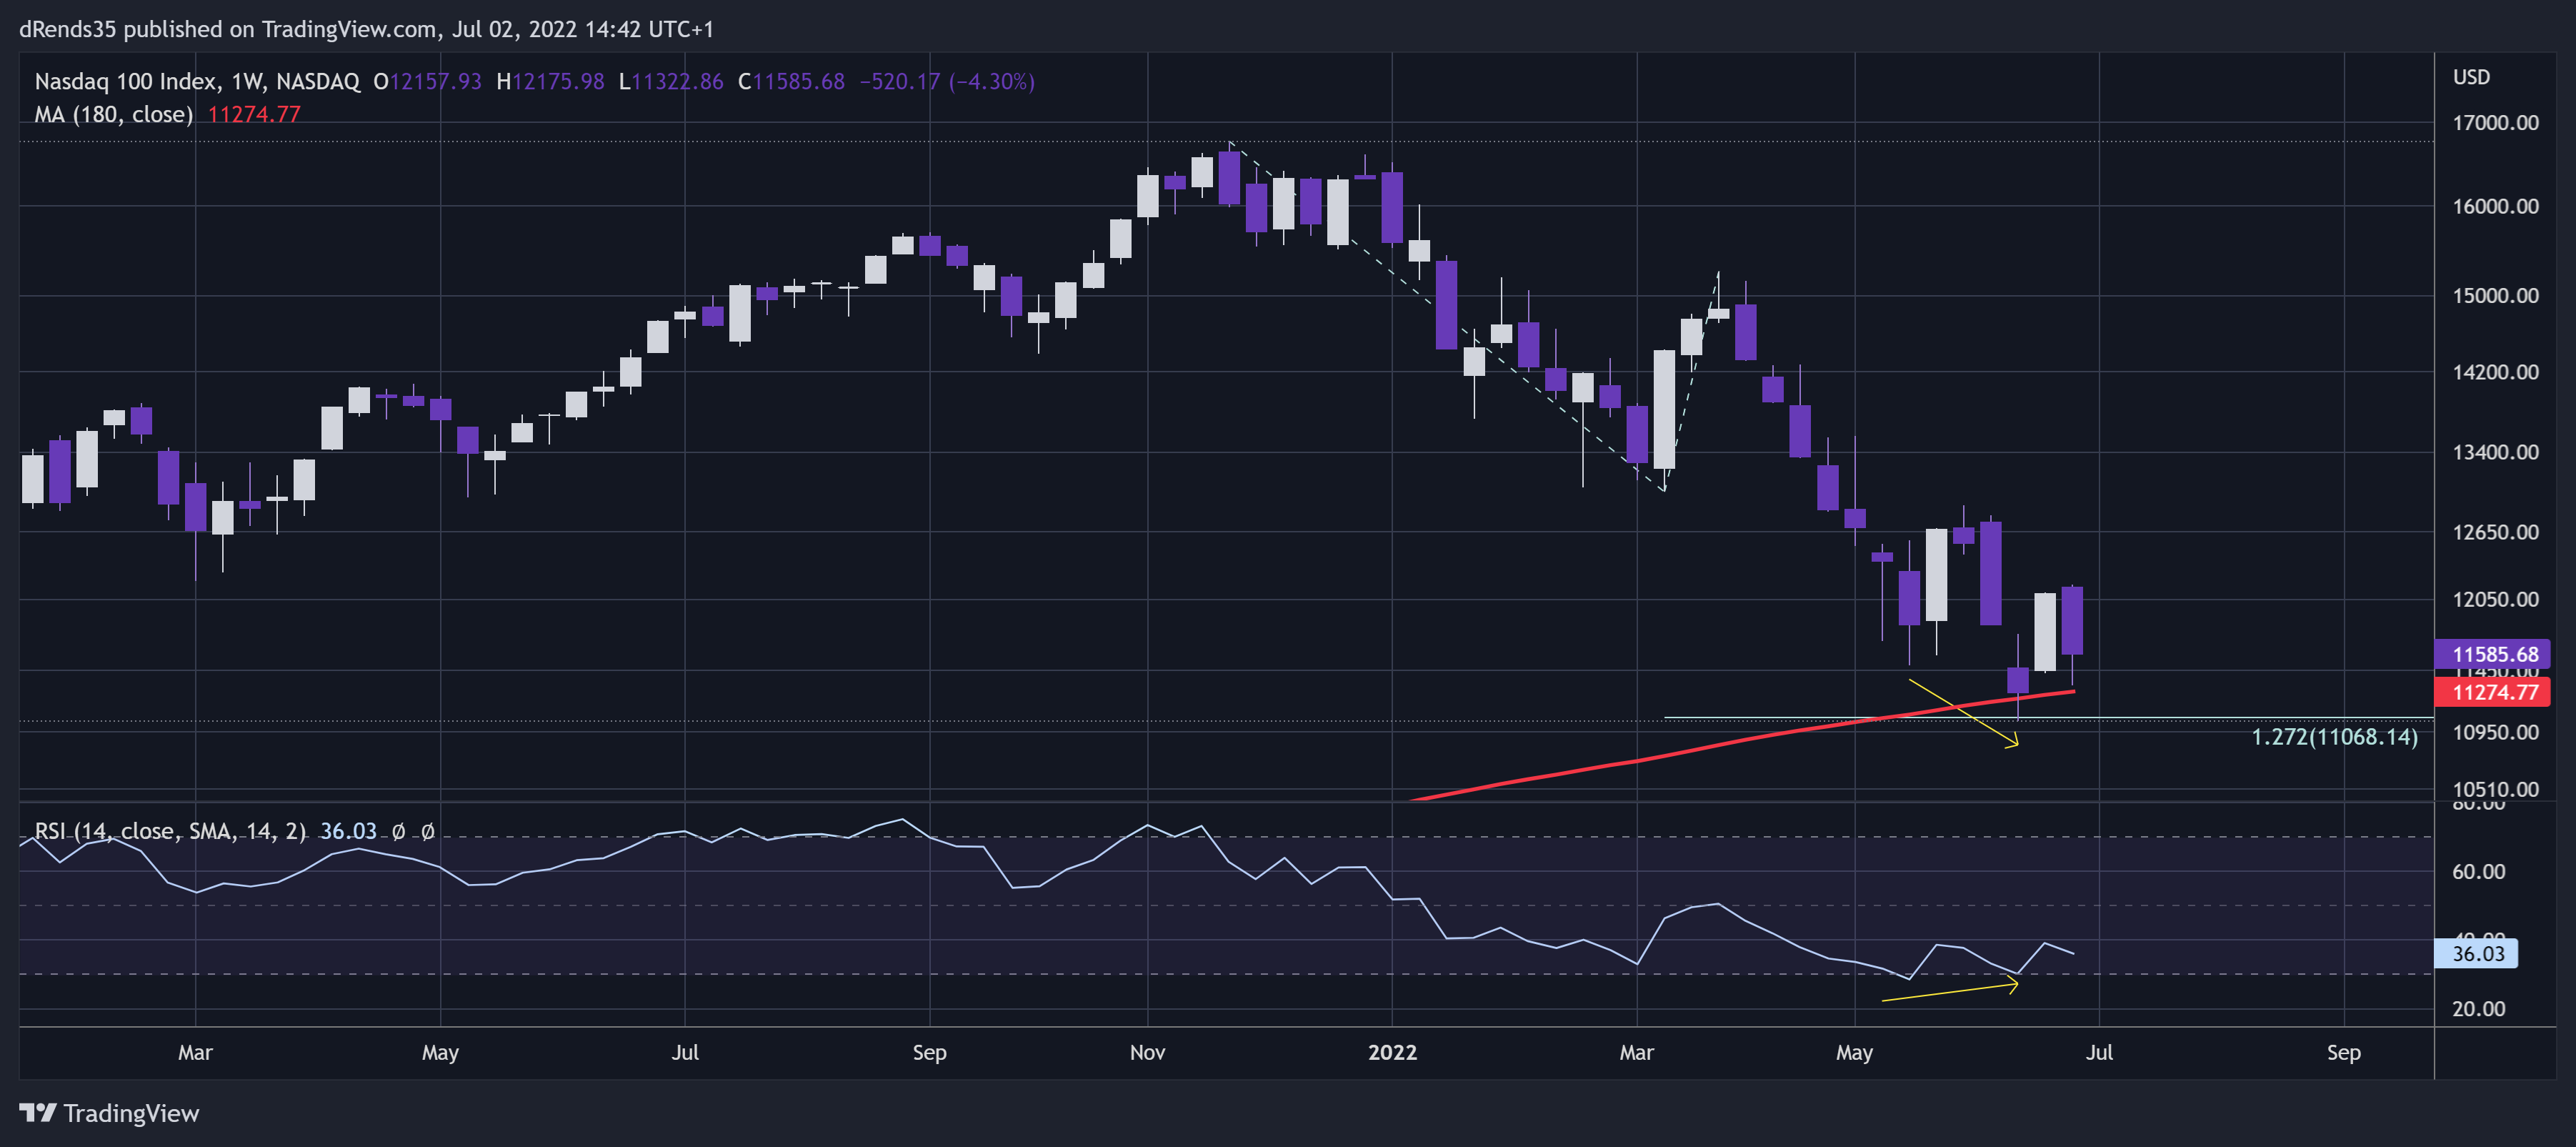
Task: Select the MA (180, close) indicator label
Action: [114, 114]
